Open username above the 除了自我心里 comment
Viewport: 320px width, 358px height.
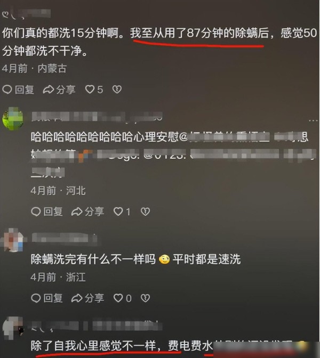(94, 326)
